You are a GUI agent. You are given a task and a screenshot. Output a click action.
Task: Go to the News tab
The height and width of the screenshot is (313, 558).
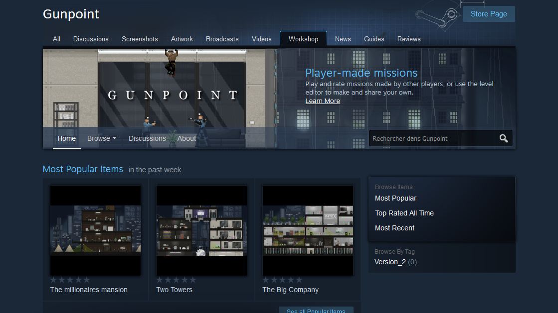click(x=343, y=39)
